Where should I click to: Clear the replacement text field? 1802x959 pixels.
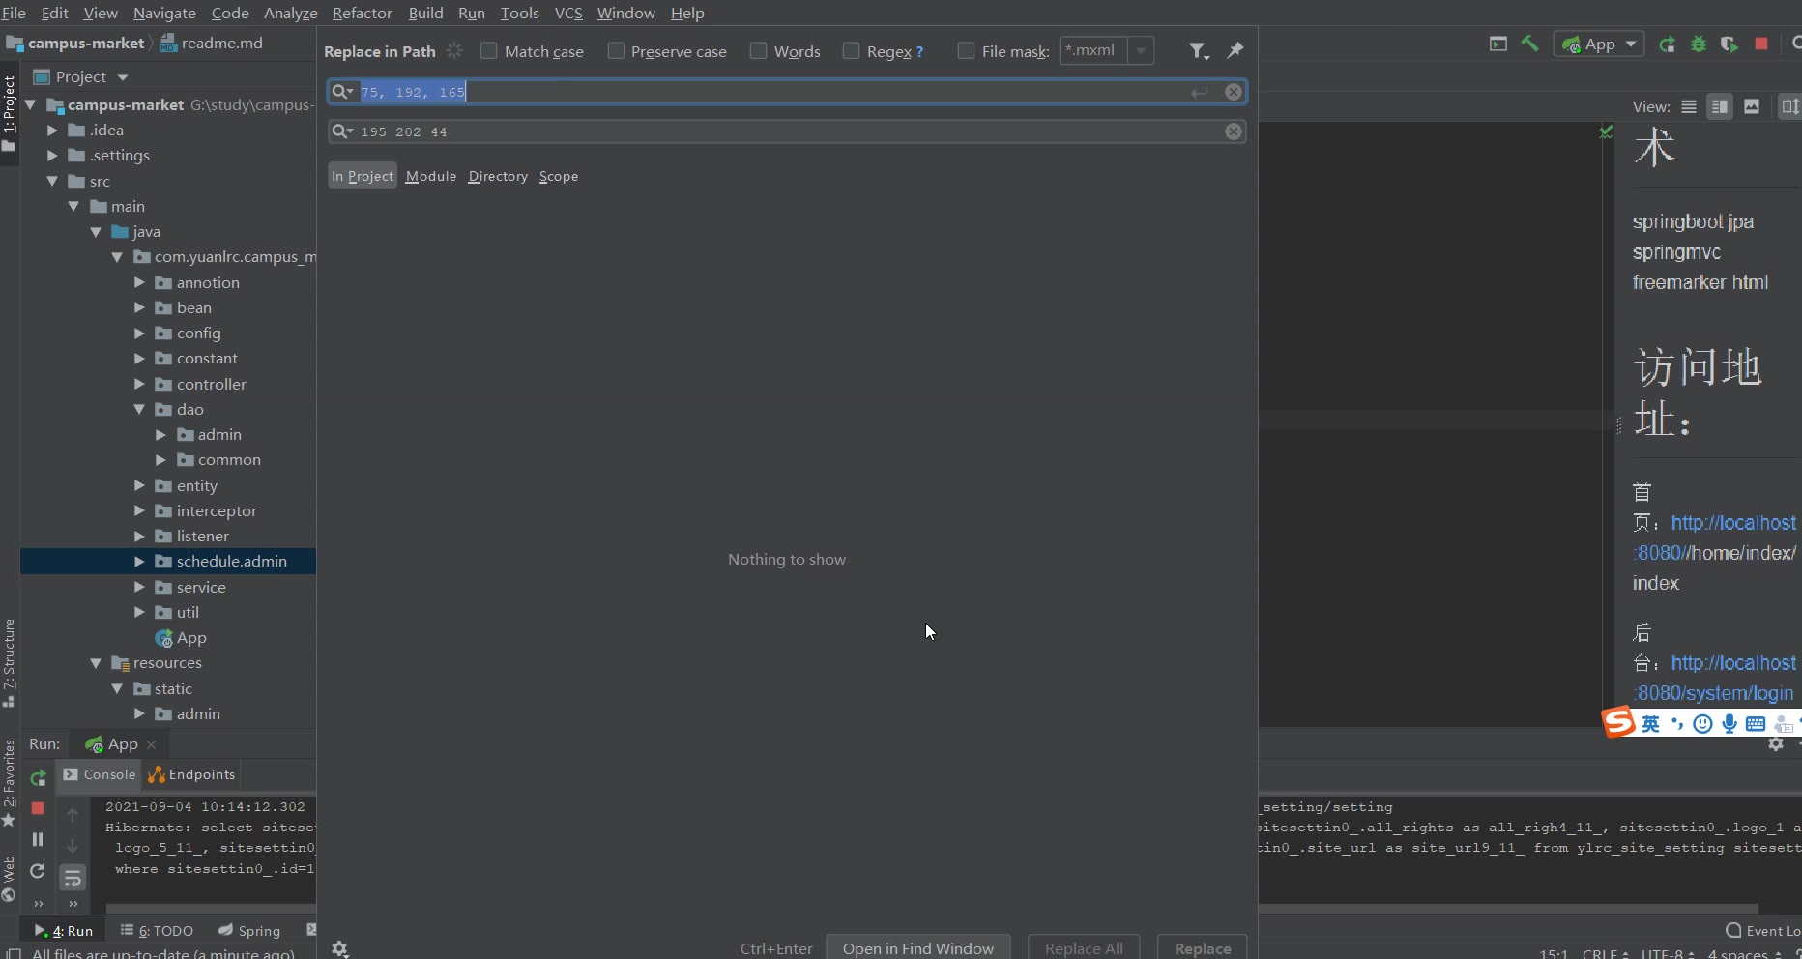click(x=1234, y=131)
